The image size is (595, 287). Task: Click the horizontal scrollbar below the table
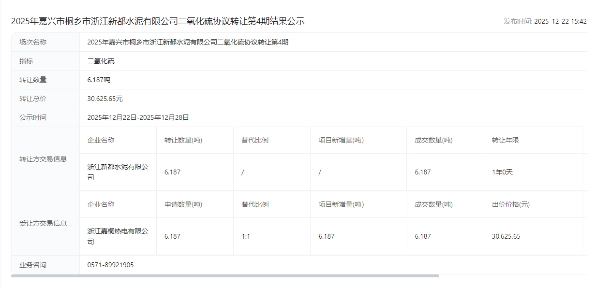(225, 276)
